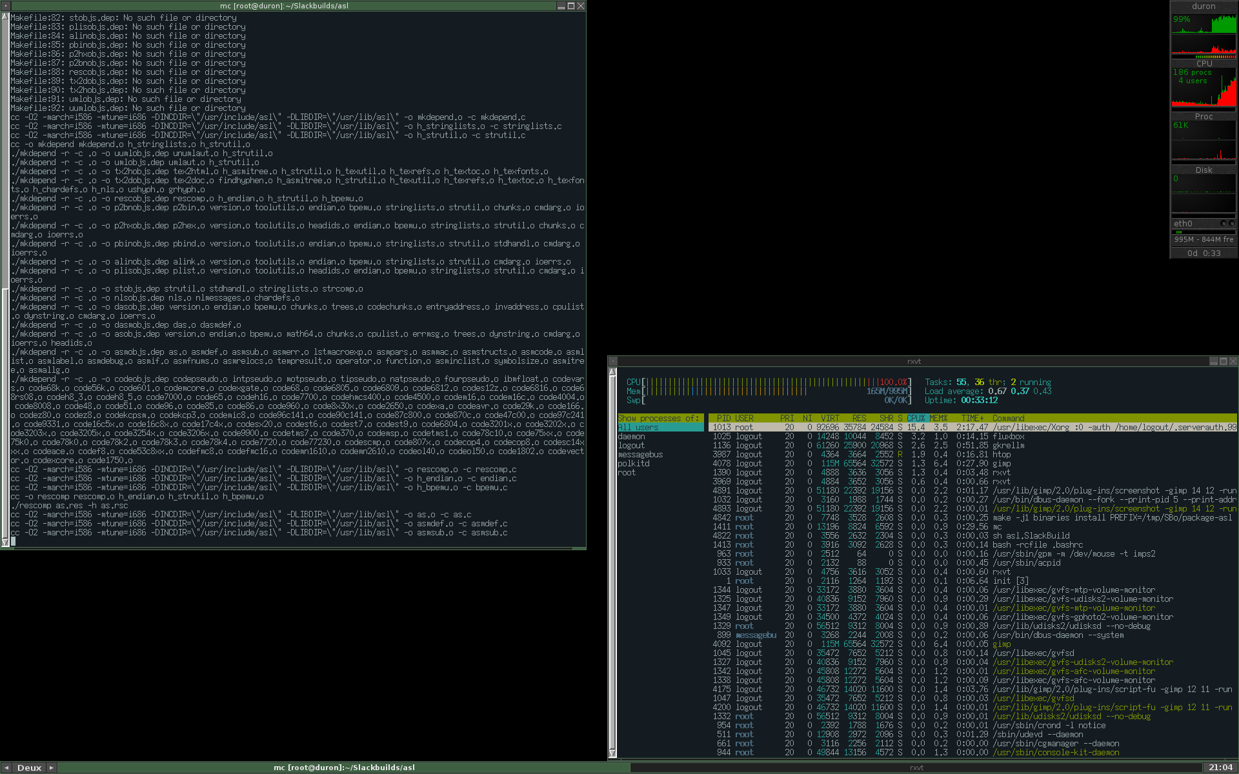Screen dimensions: 1239x774
Task: Select 'root' in htop user filter
Action: point(627,473)
